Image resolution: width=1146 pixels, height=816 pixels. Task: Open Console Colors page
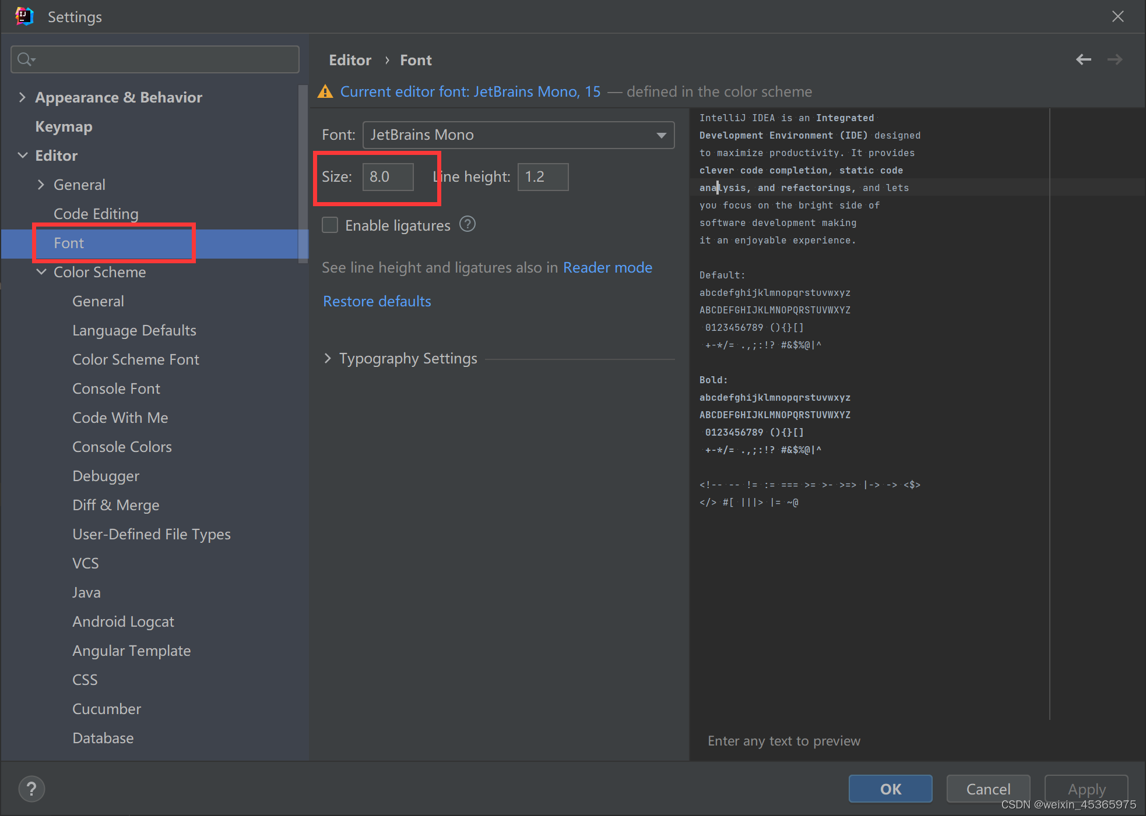pyautogui.click(x=122, y=447)
